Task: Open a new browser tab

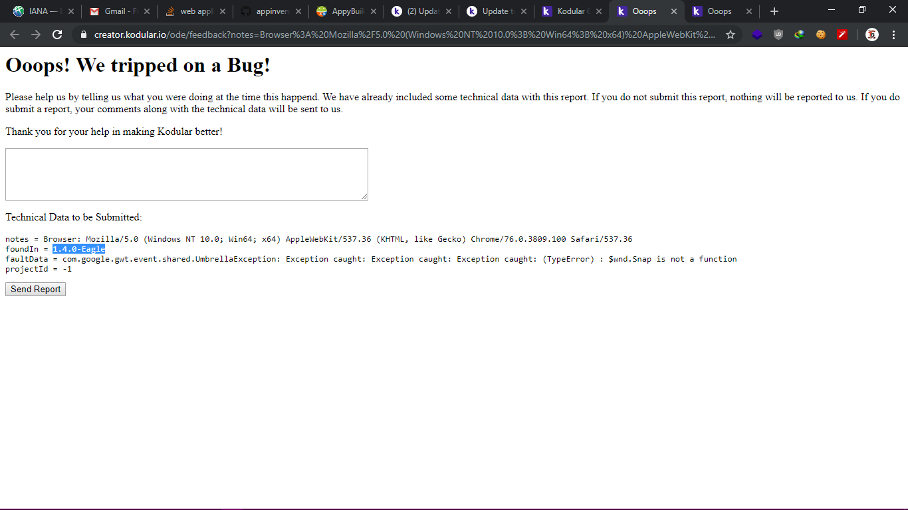Action: coord(774,11)
